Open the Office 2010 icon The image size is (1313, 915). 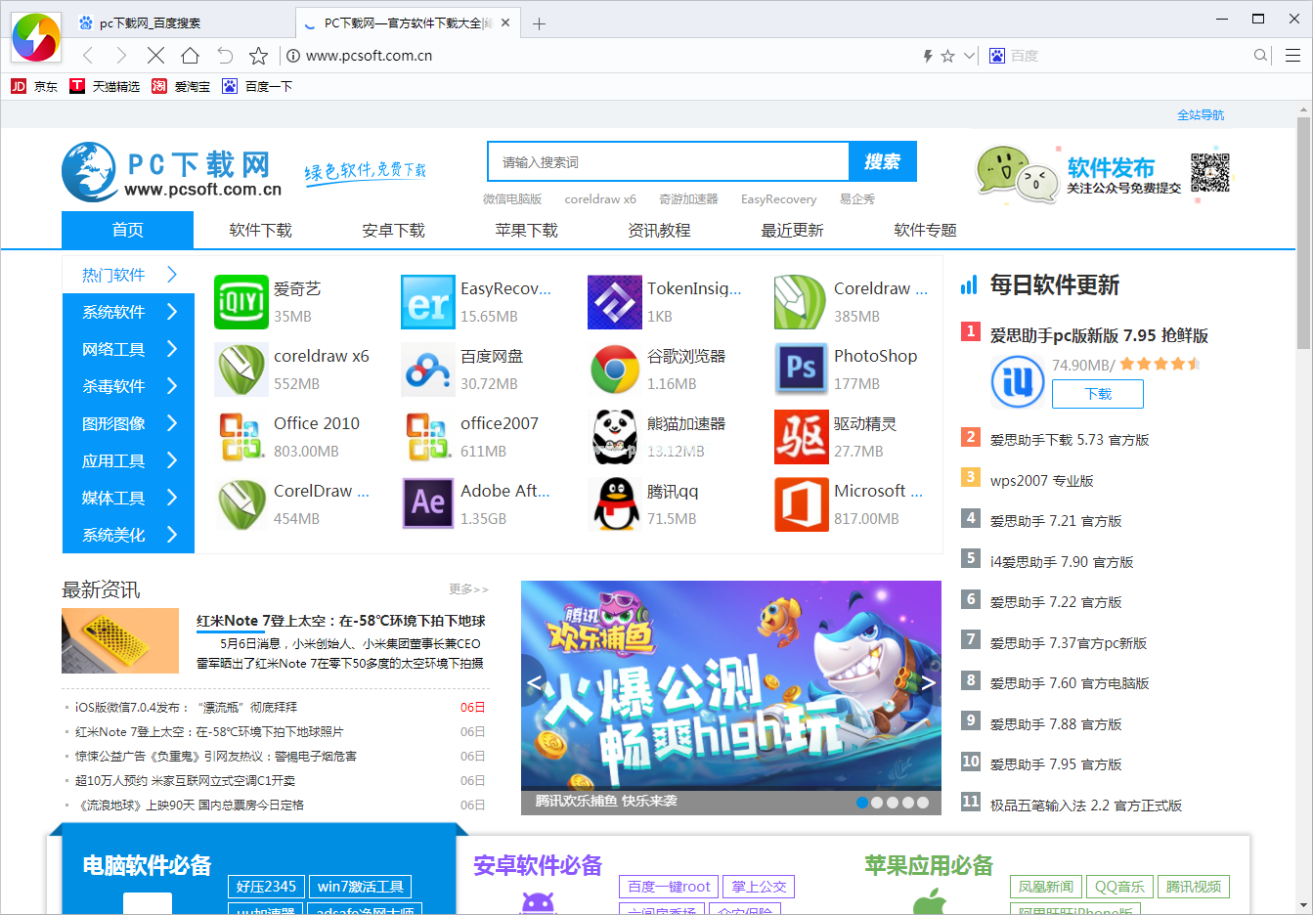(241, 437)
